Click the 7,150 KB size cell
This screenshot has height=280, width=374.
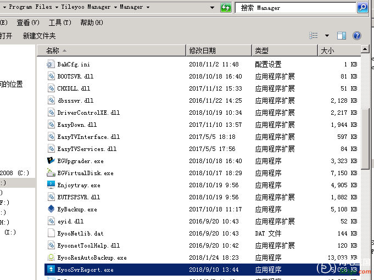click(344, 173)
